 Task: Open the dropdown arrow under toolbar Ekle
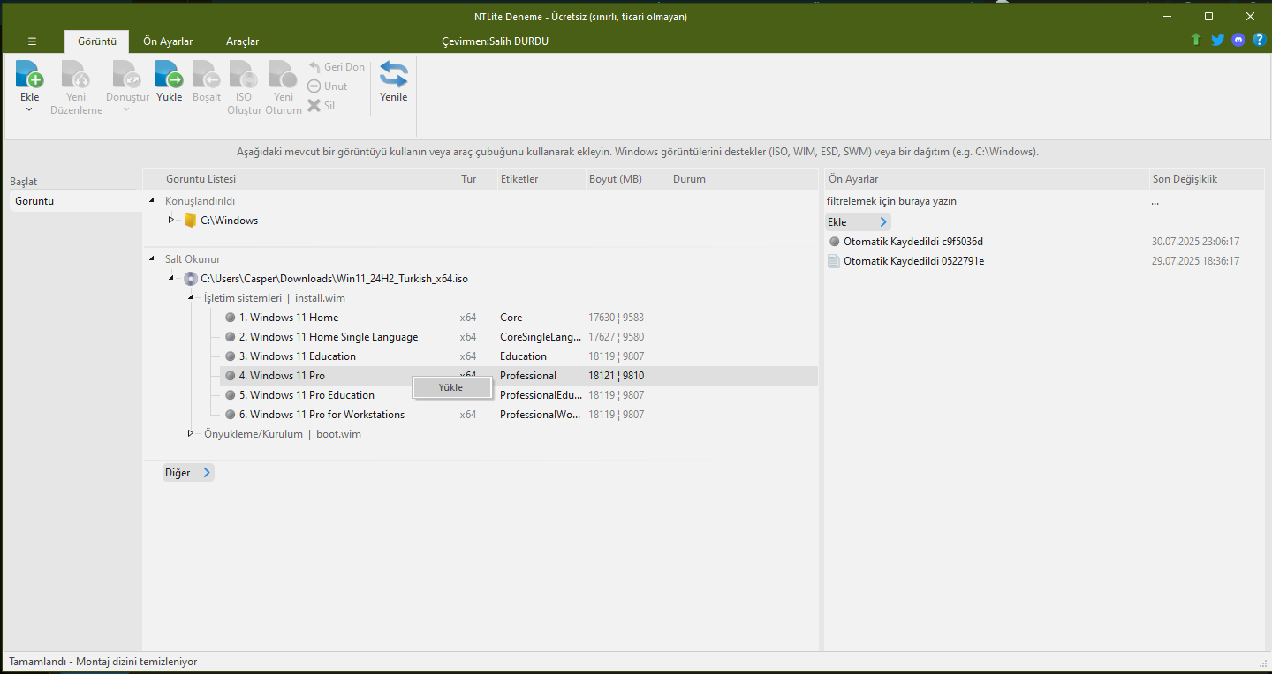click(29, 109)
